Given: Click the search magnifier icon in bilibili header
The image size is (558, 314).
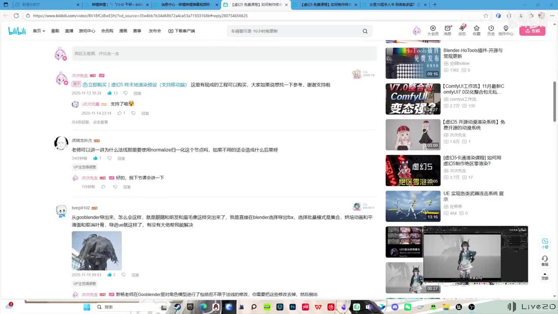Looking at the screenshot, I should tap(365, 31).
